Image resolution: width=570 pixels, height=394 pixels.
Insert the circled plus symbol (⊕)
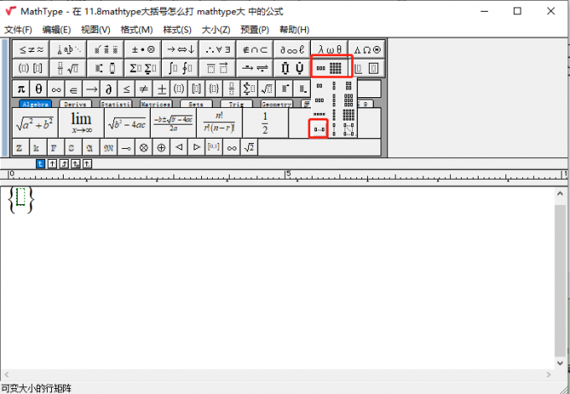tap(161, 147)
